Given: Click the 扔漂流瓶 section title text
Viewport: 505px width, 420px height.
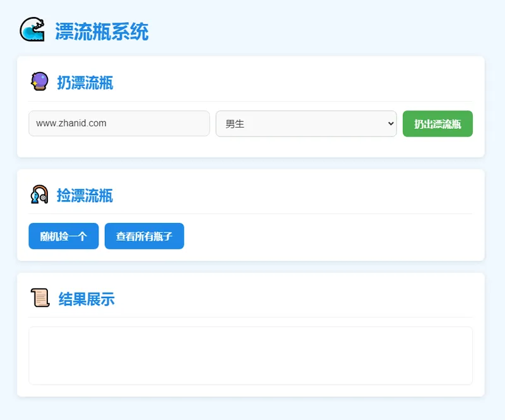Looking at the screenshot, I should point(85,83).
